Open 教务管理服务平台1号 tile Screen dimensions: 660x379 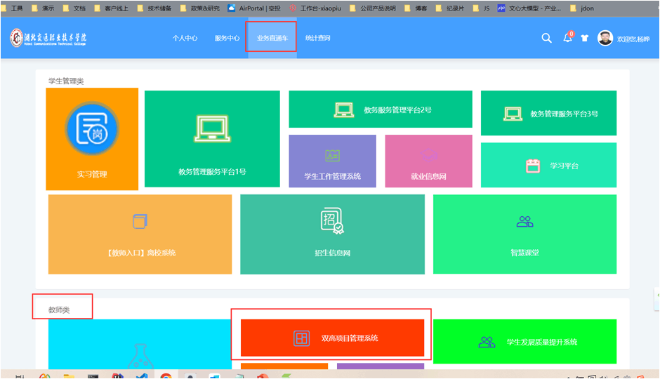(212, 139)
